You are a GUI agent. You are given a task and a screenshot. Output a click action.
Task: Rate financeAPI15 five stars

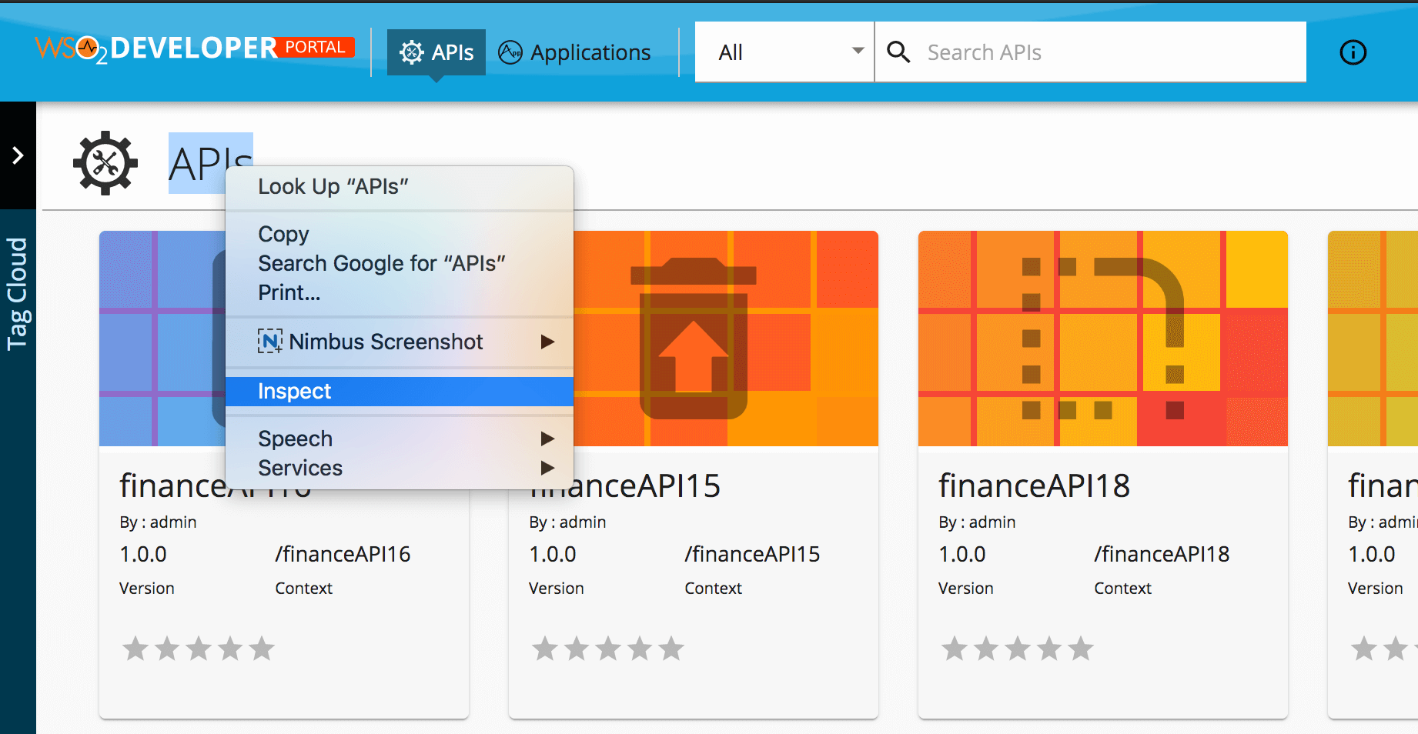(x=671, y=649)
